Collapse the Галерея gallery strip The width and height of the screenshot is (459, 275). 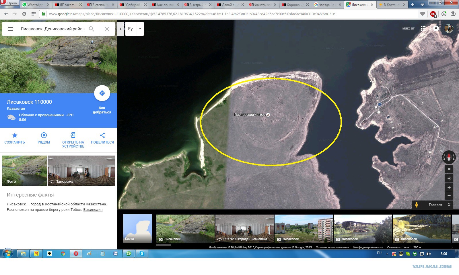coord(449,205)
